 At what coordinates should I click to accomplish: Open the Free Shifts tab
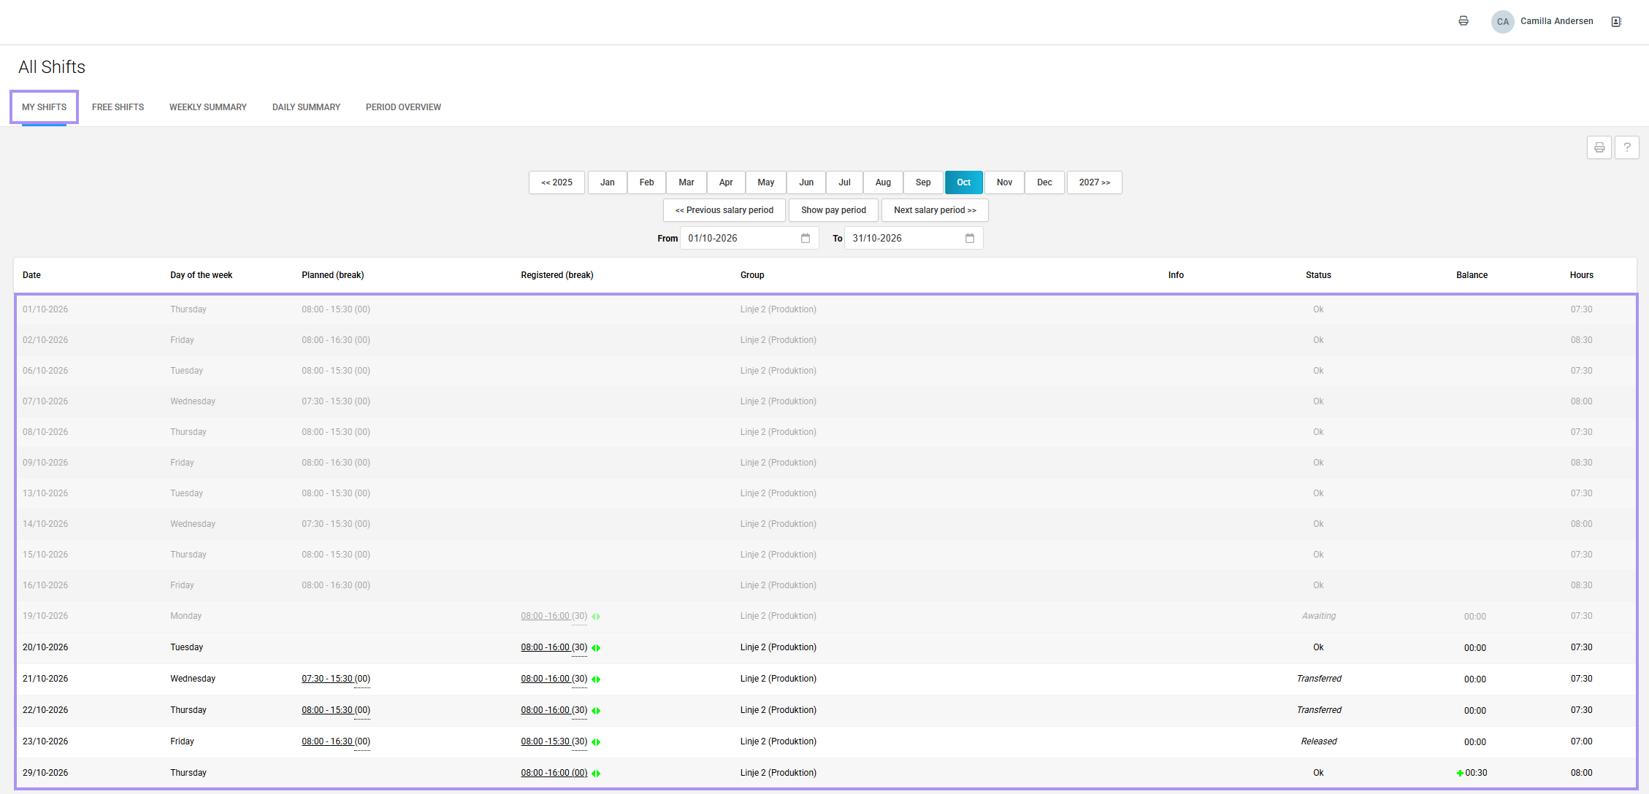[x=118, y=107]
